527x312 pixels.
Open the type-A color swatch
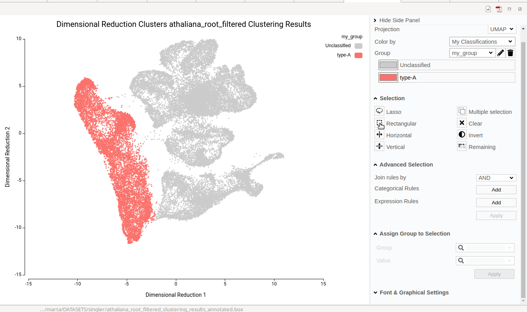click(388, 78)
